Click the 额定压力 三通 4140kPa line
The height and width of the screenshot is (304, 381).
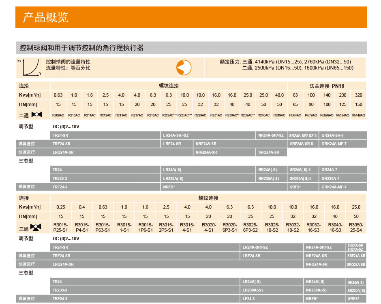click(x=285, y=62)
